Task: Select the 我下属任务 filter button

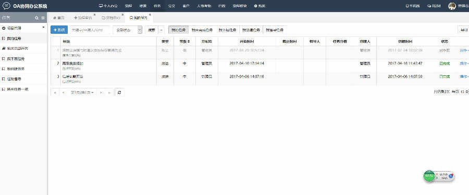Action: [x=227, y=30]
